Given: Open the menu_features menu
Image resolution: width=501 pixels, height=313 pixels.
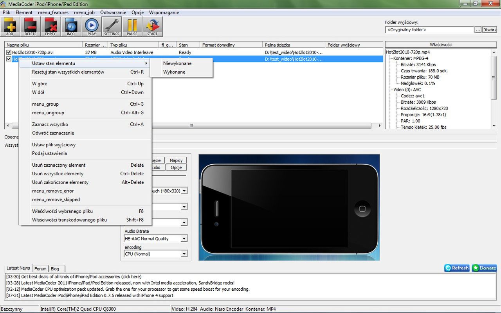Looking at the screenshot, I should pos(53,13).
